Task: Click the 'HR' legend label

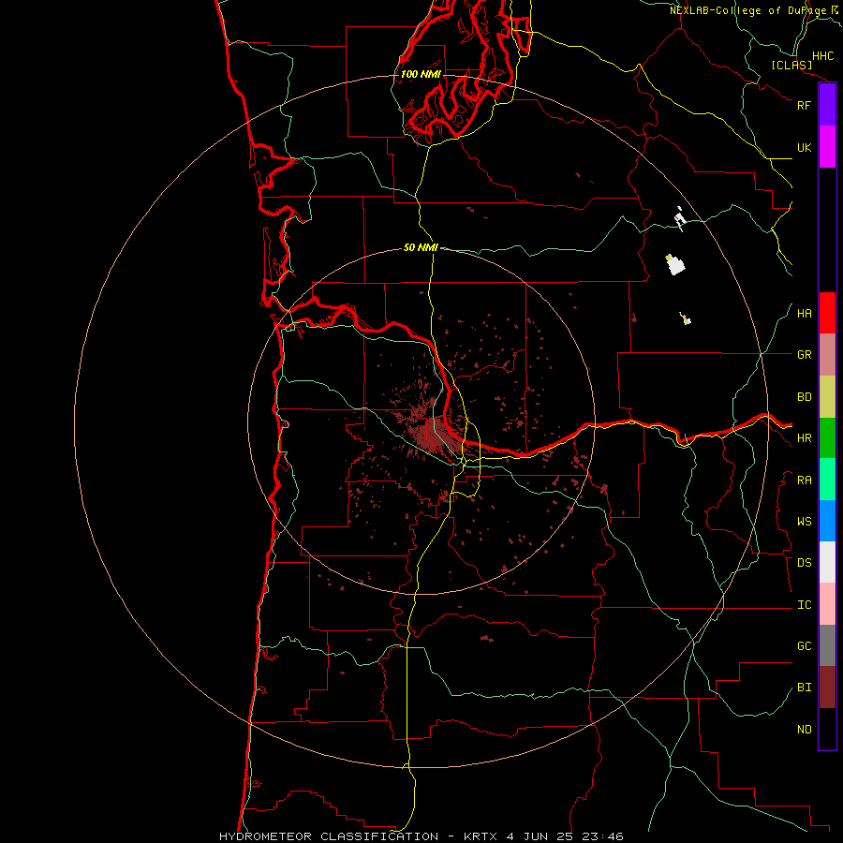Action: (x=805, y=438)
